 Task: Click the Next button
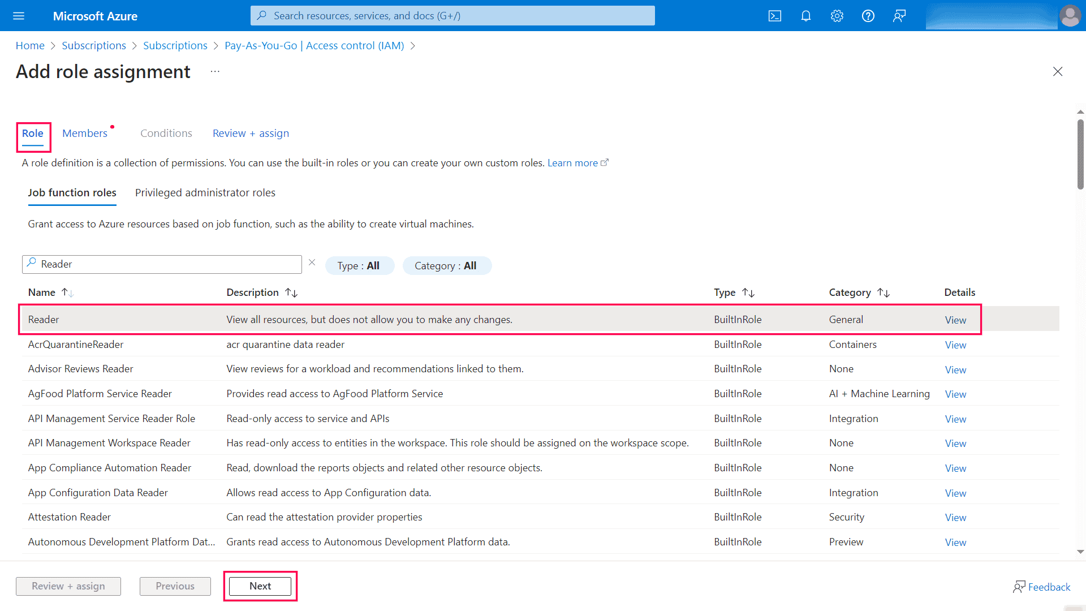click(x=260, y=586)
